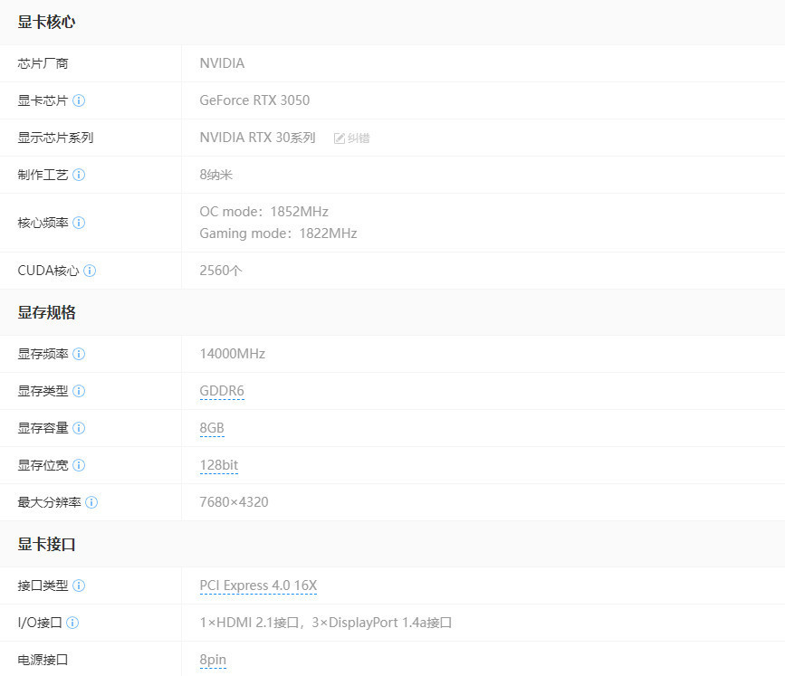Click the 接口类型 row label
The width and height of the screenshot is (785, 676).
tap(43, 586)
